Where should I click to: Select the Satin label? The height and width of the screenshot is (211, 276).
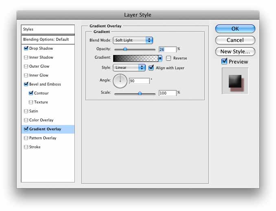pyautogui.click(x=34, y=111)
